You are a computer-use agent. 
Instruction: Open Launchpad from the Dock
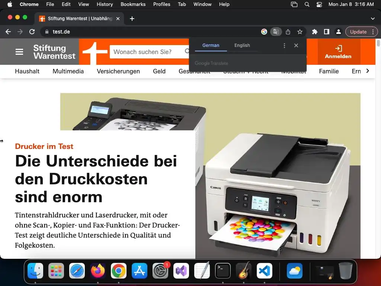pos(56,271)
